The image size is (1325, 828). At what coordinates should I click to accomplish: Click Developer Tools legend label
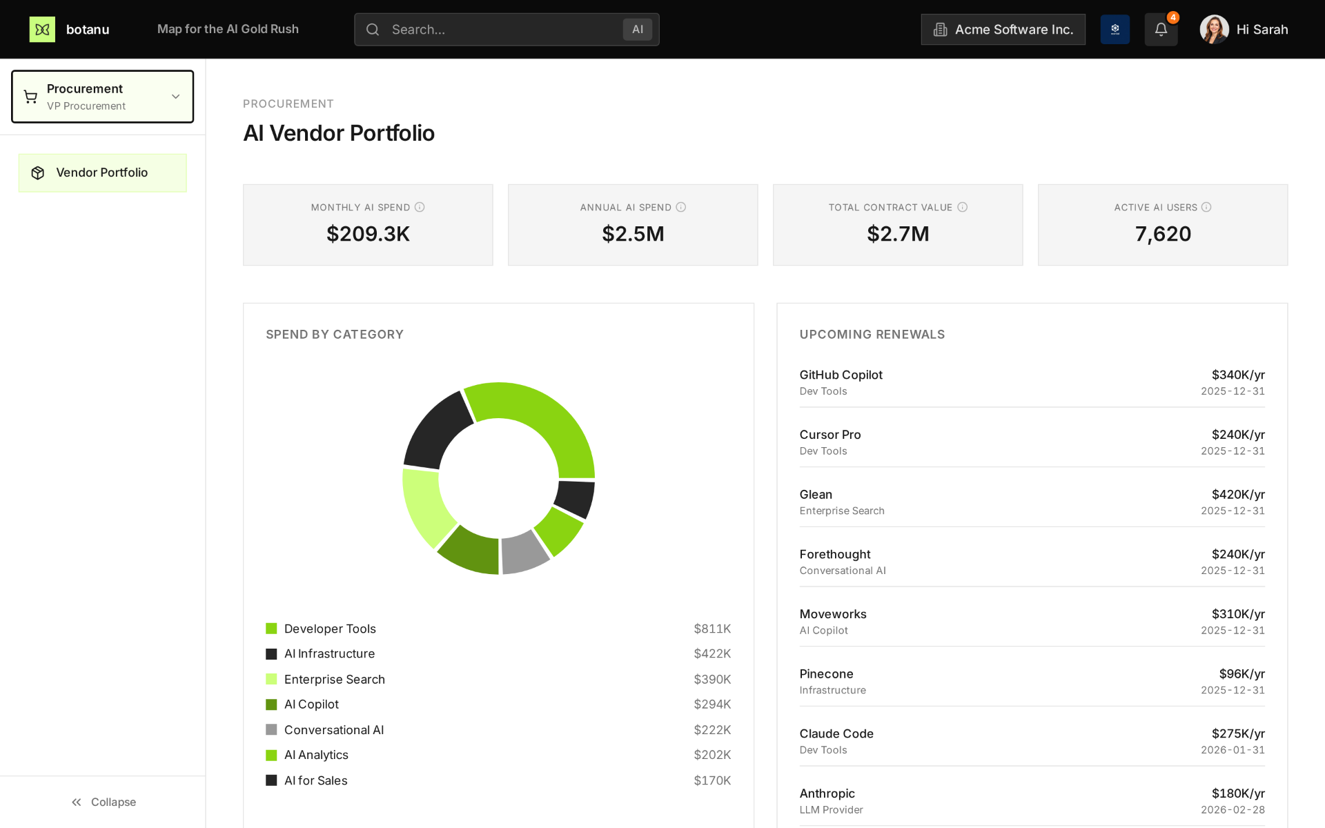pyautogui.click(x=330, y=629)
